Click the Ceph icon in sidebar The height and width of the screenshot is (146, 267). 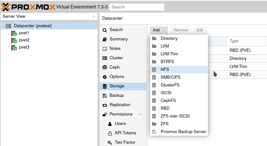(x=104, y=67)
